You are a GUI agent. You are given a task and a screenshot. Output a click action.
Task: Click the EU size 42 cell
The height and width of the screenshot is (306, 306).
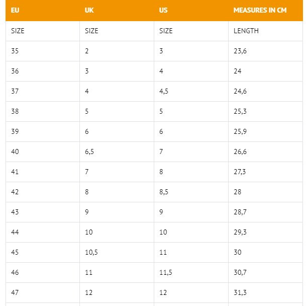15,192
